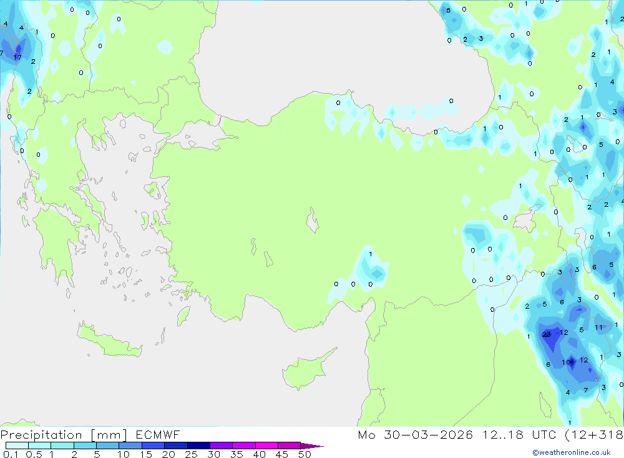624x458 pixels.
Task: Click the '17' precipitation value on the map
Action: [17, 57]
